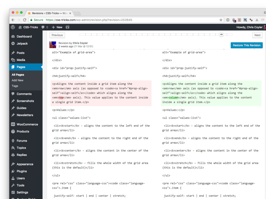Screen dimensions: 266x199
Task: Click the Plugins plug icon
Action: pyautogui.click(x=13, y=171)
